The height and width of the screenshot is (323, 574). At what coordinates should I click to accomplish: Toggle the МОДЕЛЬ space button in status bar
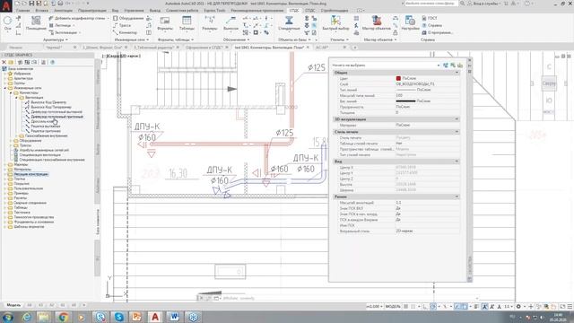(393, 306)
